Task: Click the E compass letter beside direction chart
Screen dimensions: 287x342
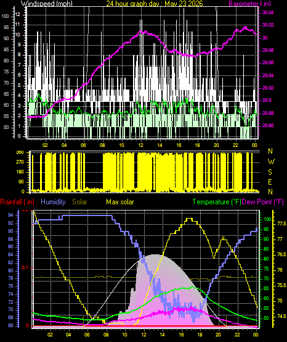Action: [x=270, y=182]
